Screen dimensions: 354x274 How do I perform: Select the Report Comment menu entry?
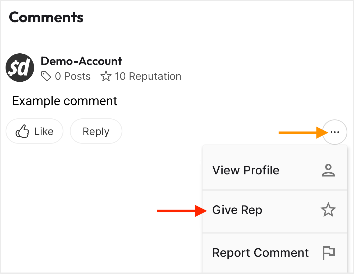(260, 253)
